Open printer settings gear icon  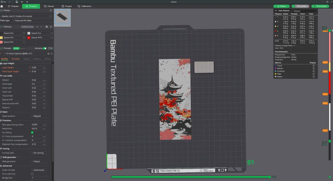point(51,10)
